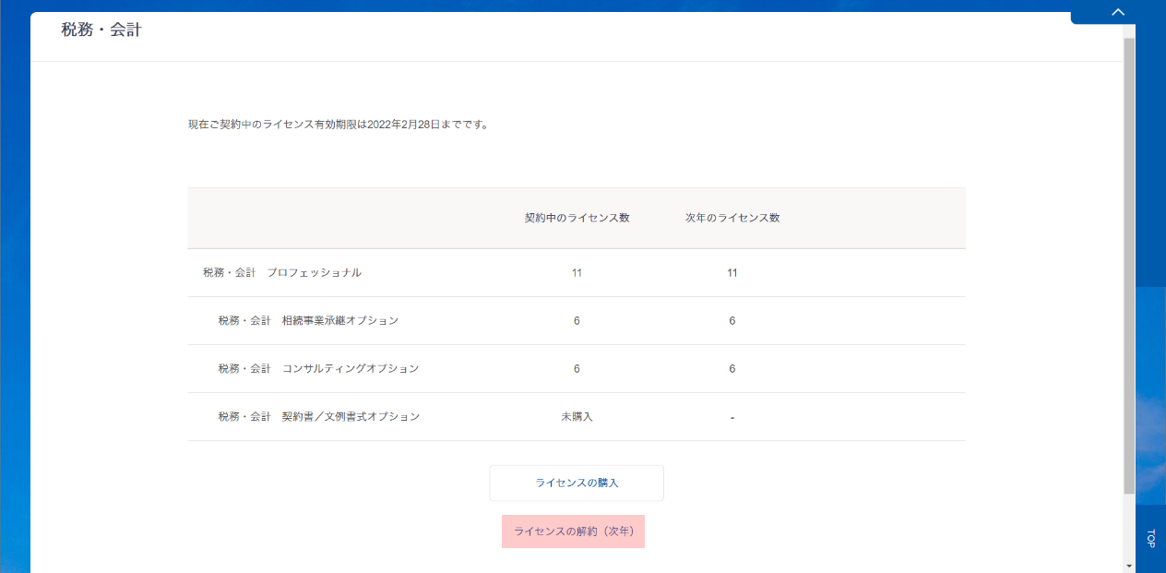Click the TOP button to return to top
Viewport: 1166px width, 573px height.
coord(1150,538)
